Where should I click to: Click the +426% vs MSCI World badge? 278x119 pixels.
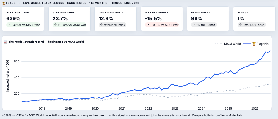pos(23,25)
